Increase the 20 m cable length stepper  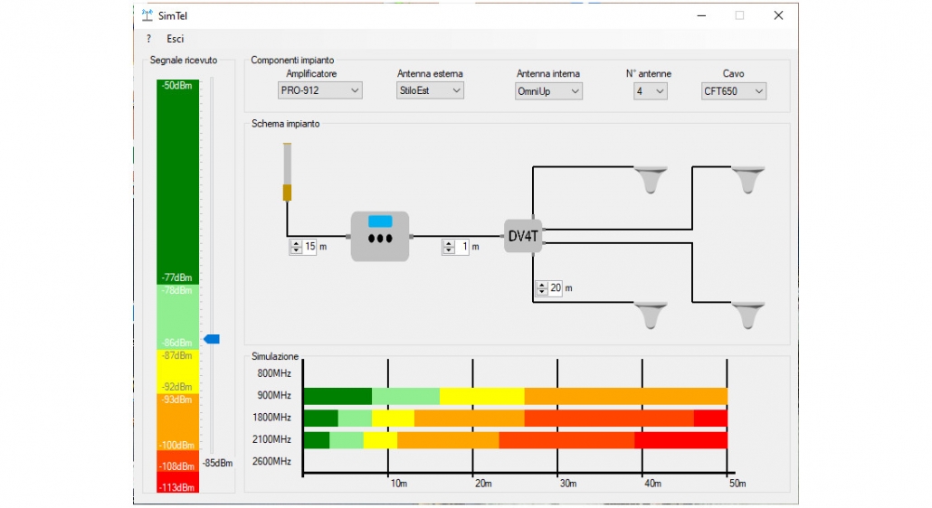[x=541, y=285]
